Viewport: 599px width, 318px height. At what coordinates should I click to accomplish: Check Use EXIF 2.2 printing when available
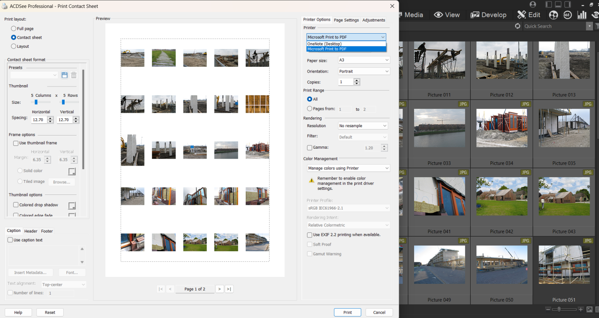coord(309,235)
